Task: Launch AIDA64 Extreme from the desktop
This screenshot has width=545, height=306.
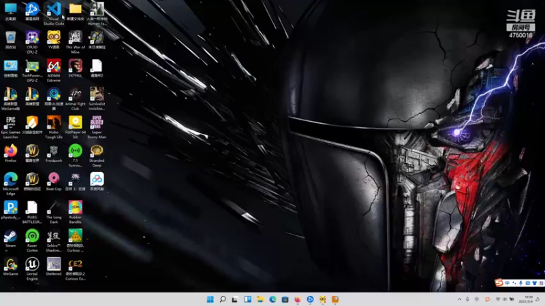Action: pyautogui.click(x=54, y=70)
